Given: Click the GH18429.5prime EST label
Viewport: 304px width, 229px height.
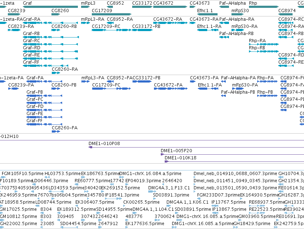Looking at the screenshot, I should pyautogui.click(x=252, y=224).
